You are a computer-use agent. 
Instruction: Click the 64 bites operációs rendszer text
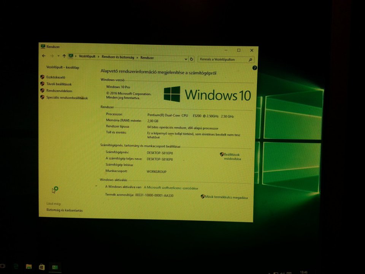183,128
